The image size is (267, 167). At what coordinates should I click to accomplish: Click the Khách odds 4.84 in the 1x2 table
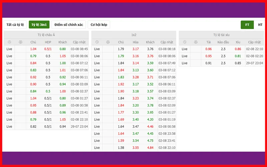tap(150, 147)
